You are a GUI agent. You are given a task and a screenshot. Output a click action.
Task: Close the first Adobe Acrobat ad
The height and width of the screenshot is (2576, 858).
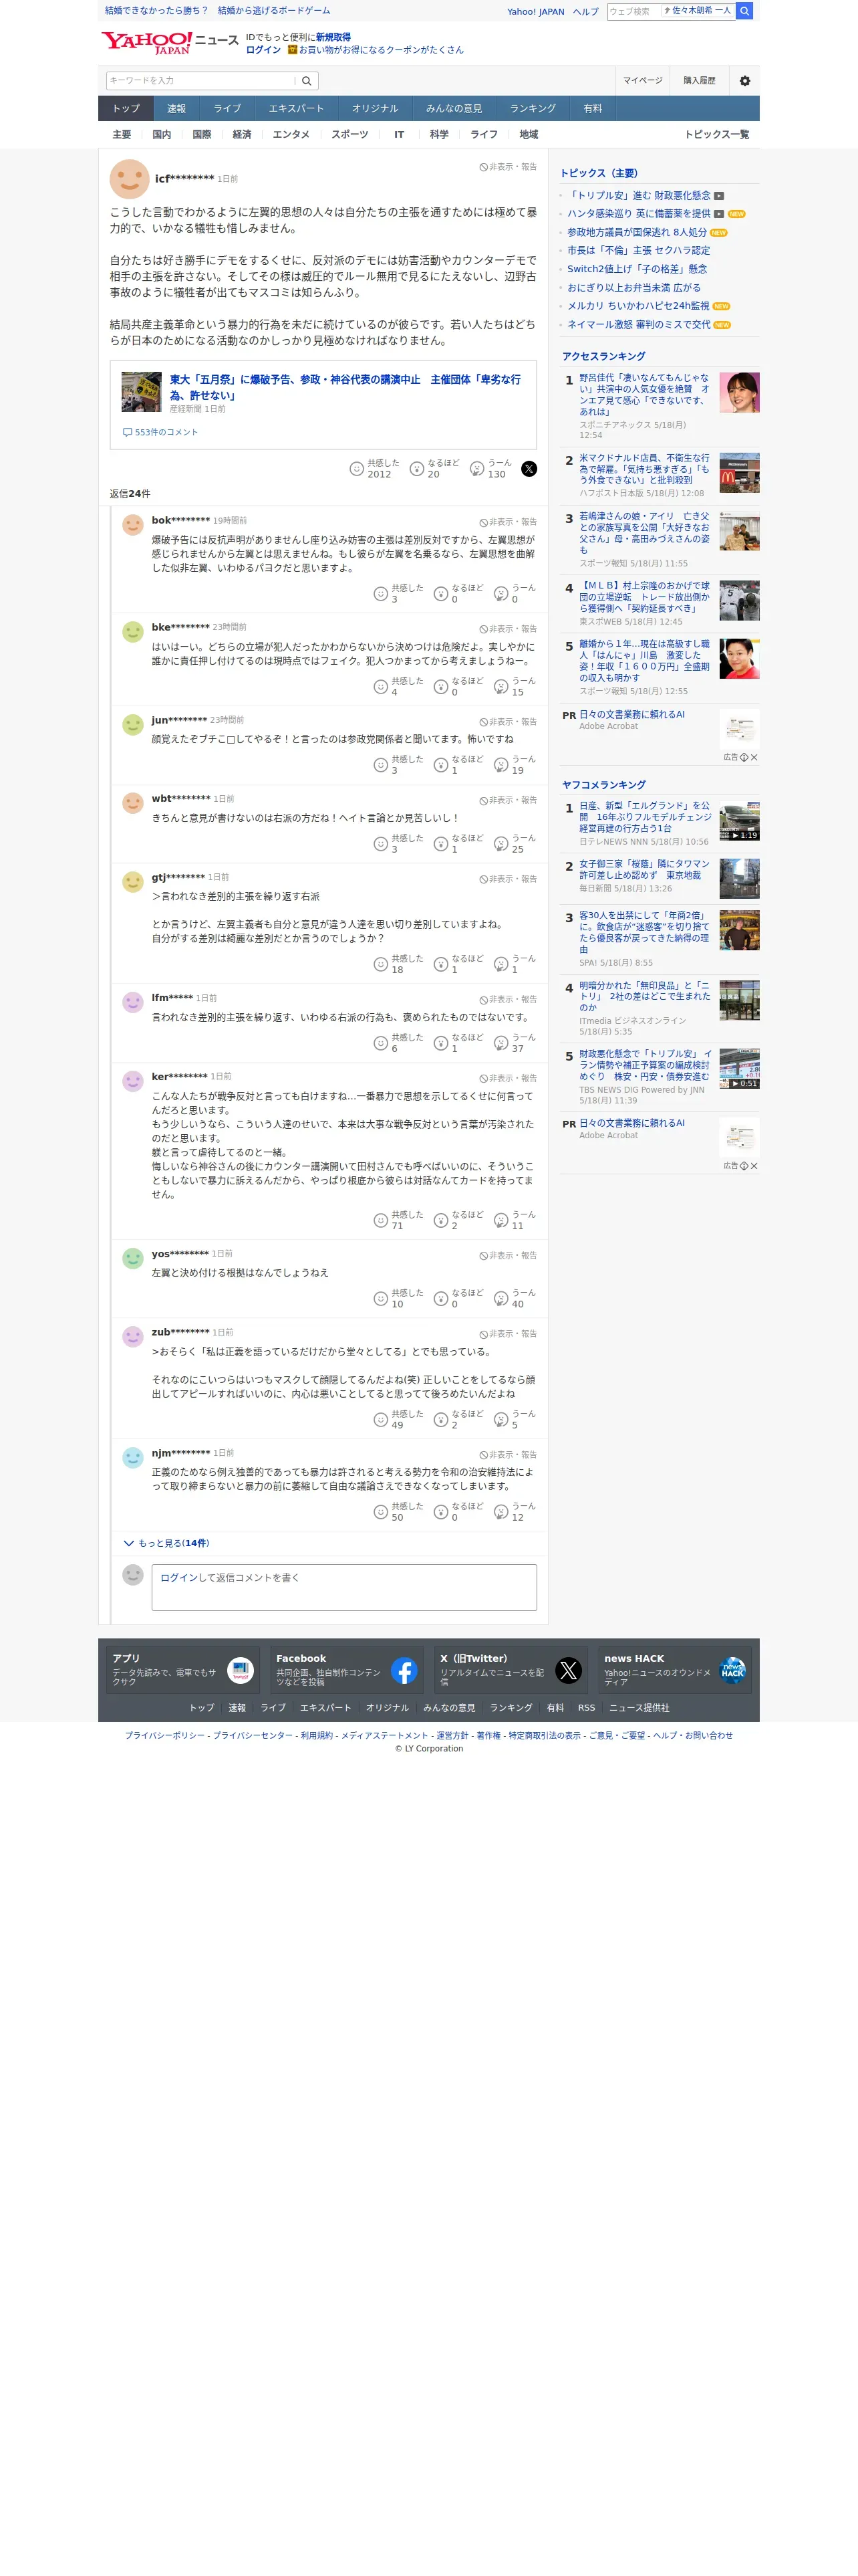pyautogui.click(x=754, y=757)
